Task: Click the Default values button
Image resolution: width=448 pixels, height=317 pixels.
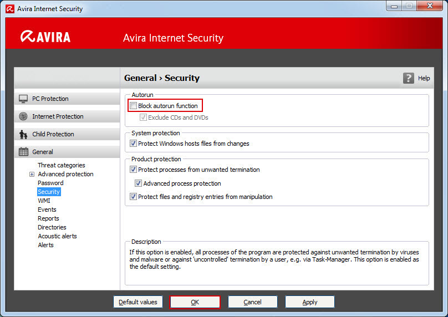Action: click(138, 302)
